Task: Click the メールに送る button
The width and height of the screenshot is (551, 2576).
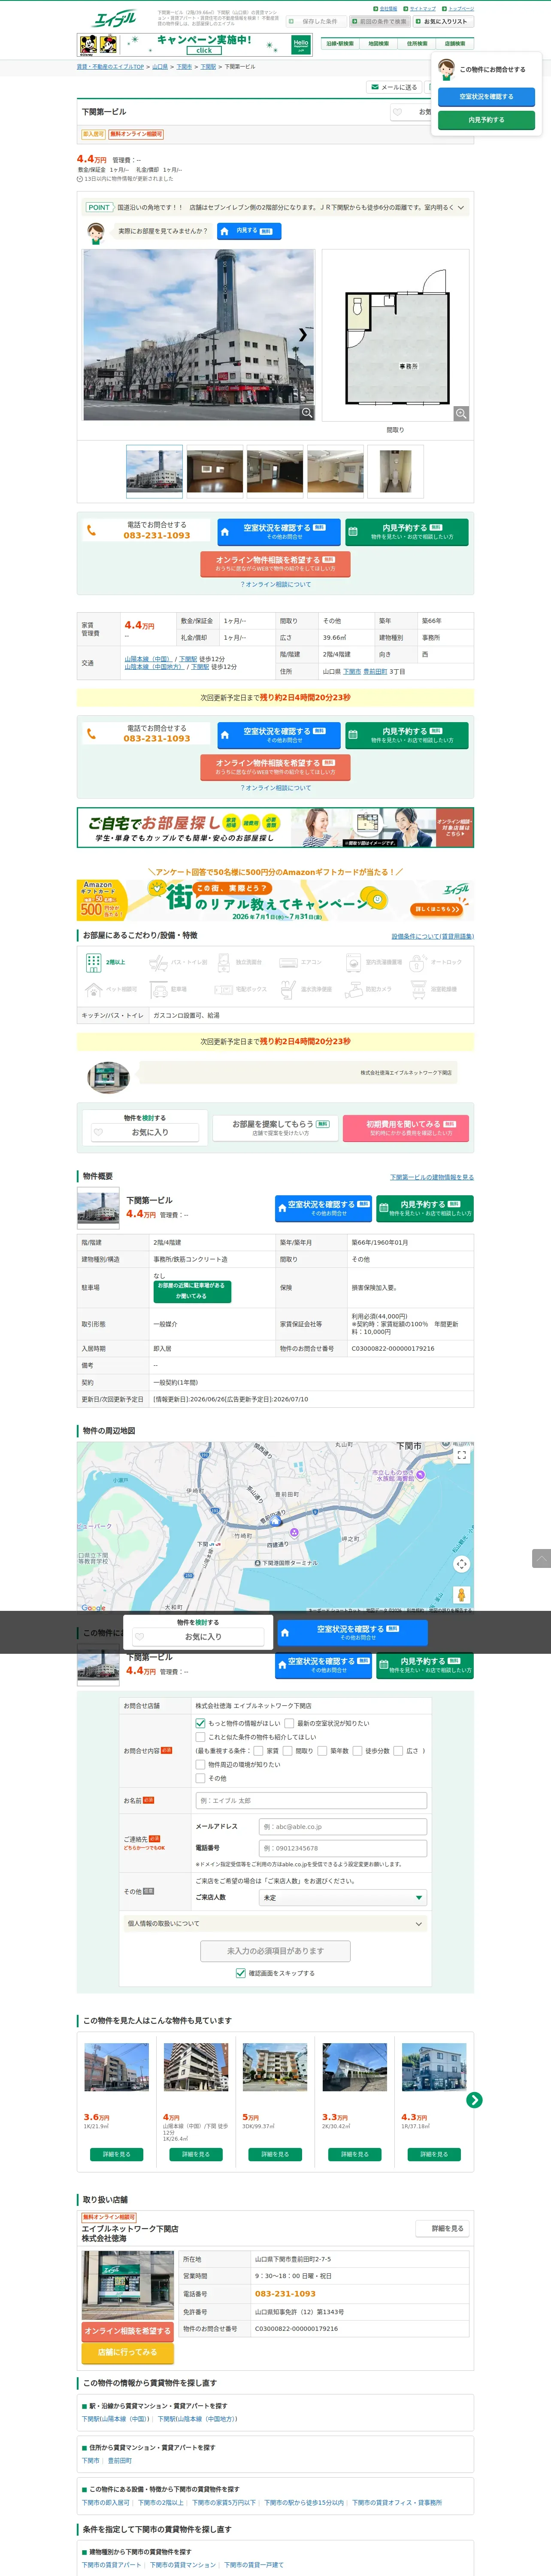Action: pyautogui.click(x=394, y=87)
